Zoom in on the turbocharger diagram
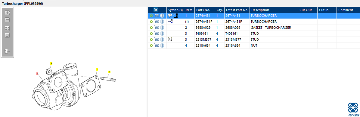The image size is (360, 117). click(7, 13)
